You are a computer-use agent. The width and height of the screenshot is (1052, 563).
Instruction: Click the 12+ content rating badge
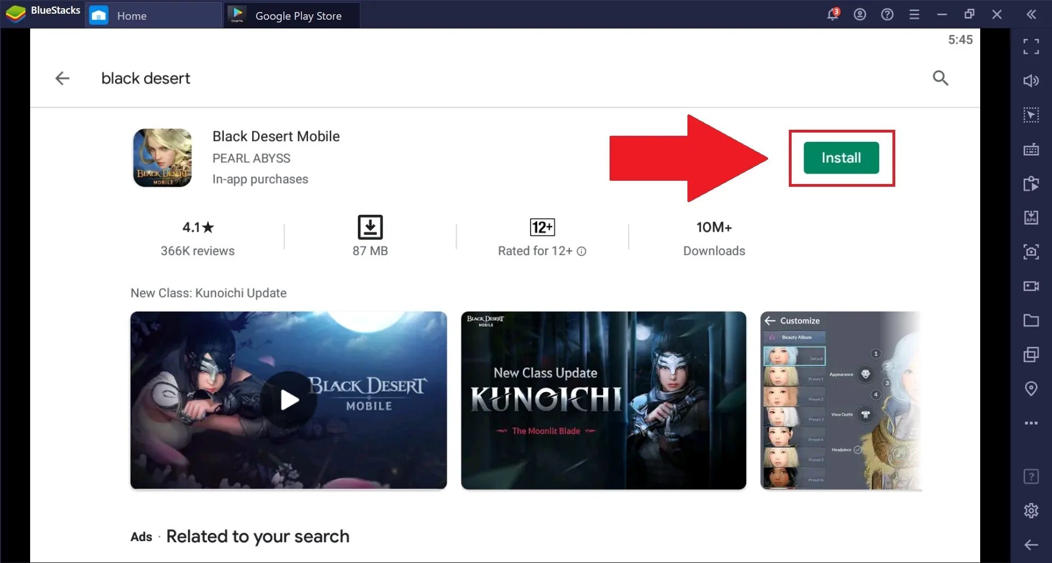(542, 227)
